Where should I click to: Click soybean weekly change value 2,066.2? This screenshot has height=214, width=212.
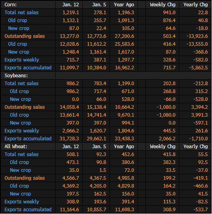point(167,139)
